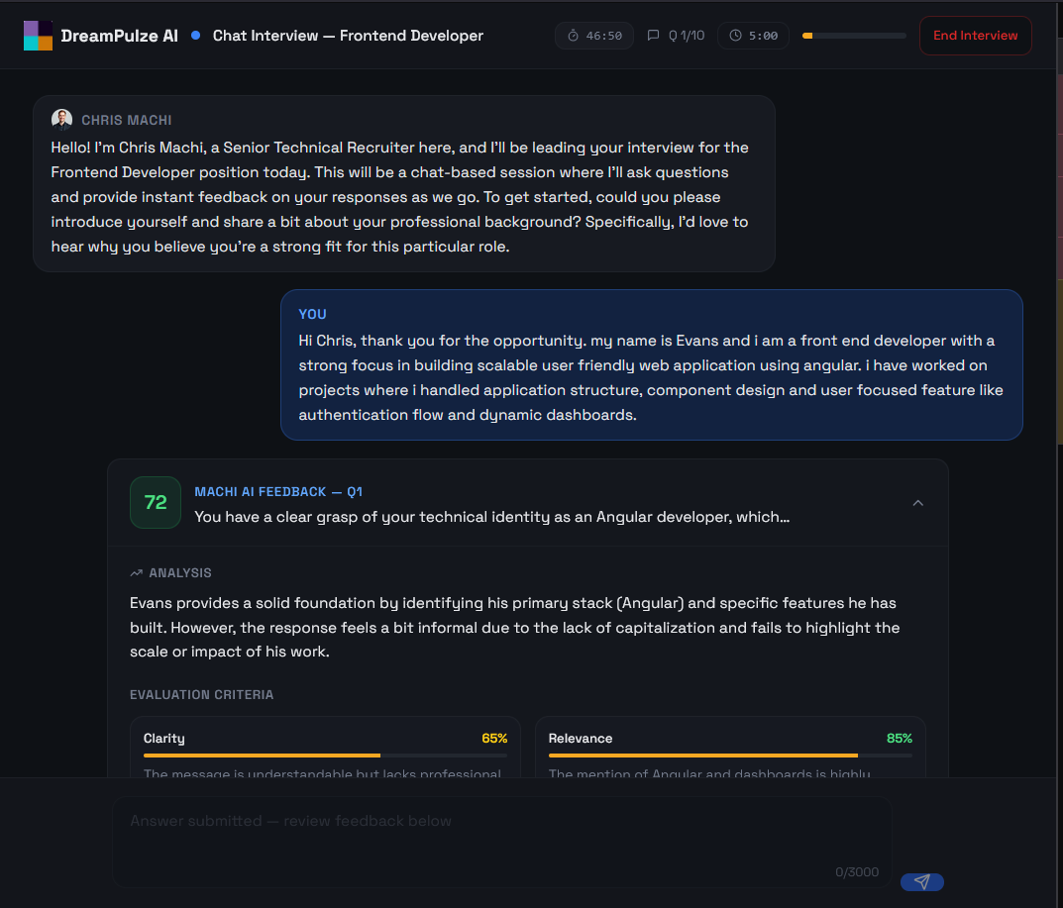Screen dimensions: 1063x908
Task: Click the paper plane send icon
Action: [922, 881]
